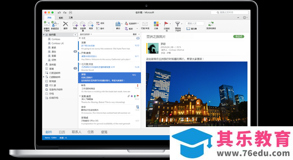Click the sender avatar in reading pane

153,48
